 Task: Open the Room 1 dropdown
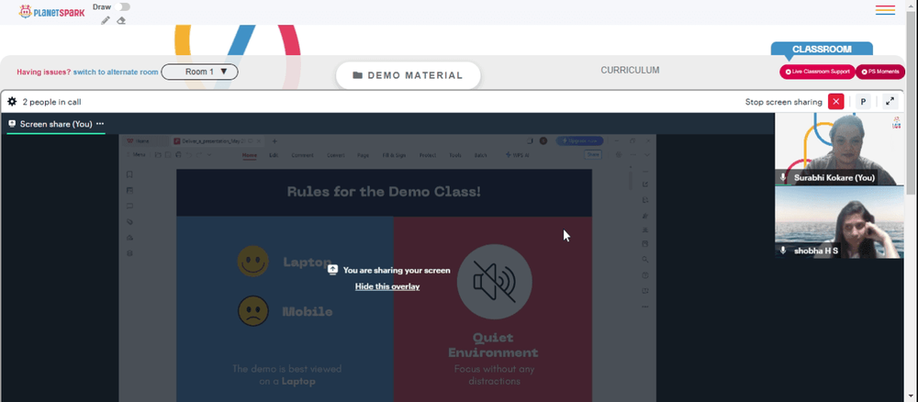[x=199, y=72]
